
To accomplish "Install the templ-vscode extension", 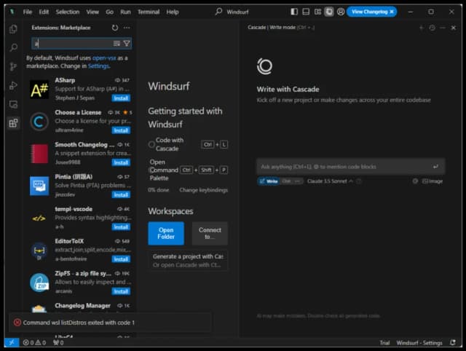I will (x=121, y=226).
